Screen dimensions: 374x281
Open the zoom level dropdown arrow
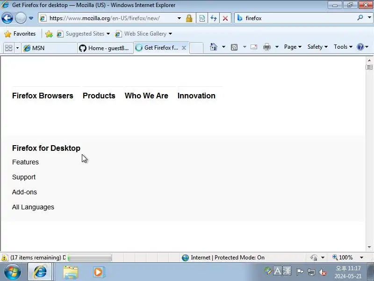(361, 257)
